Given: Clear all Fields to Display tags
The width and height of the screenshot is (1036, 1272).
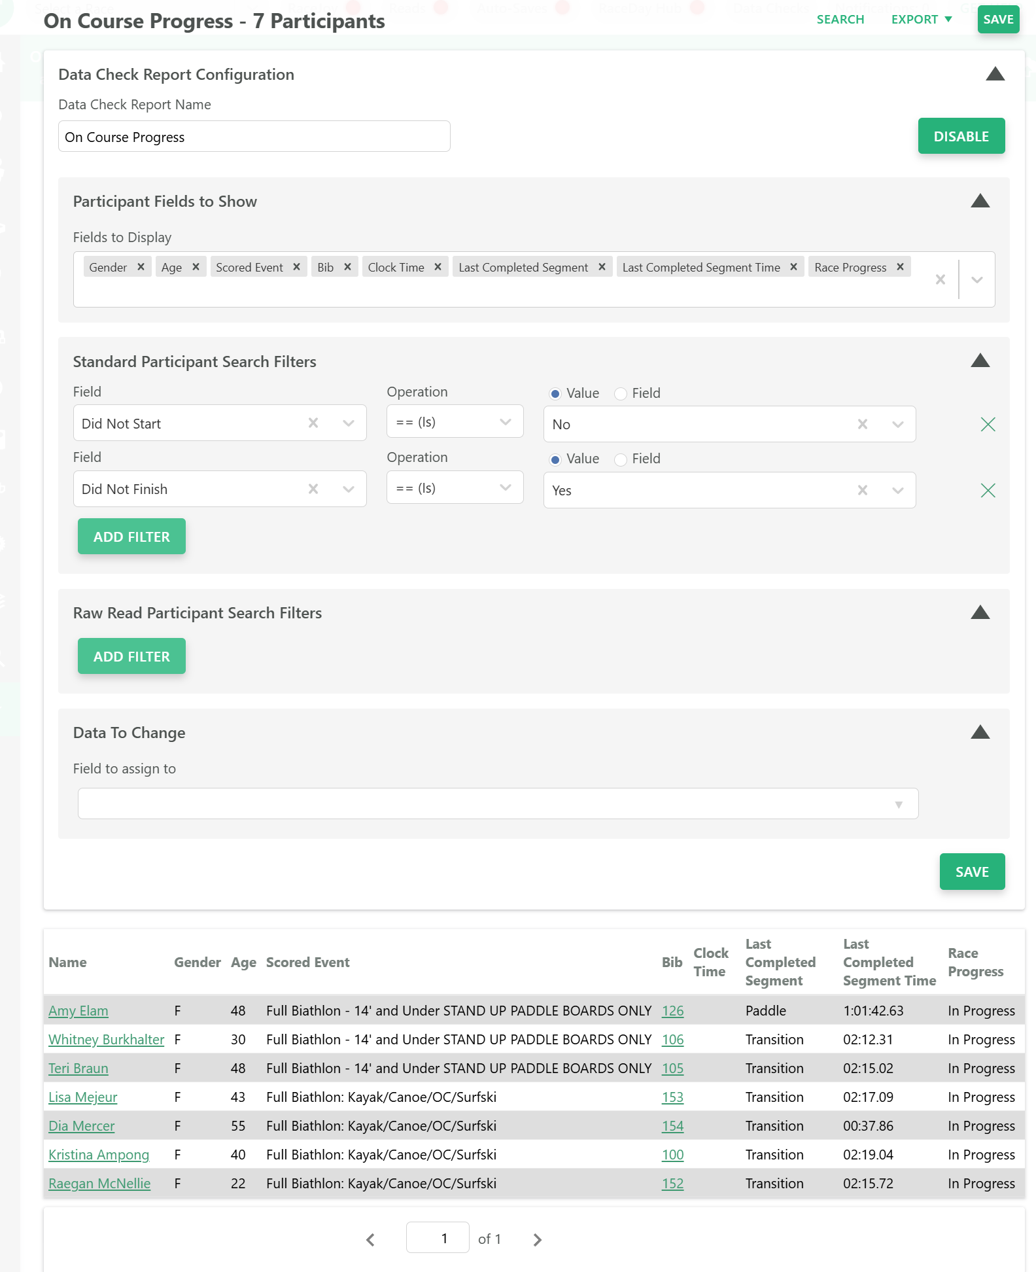Looking at the screenshot, I should pyautogui.click(x=940, y=279).
